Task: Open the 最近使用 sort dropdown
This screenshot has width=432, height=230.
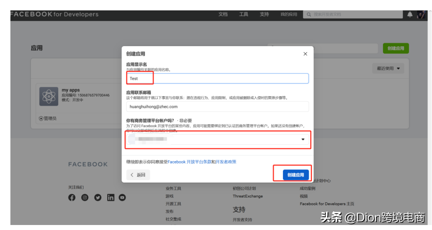Action: click(x=388, y=68)
